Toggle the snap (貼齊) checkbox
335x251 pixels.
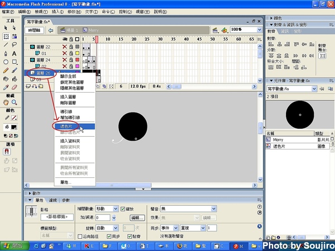pos(130,236)
